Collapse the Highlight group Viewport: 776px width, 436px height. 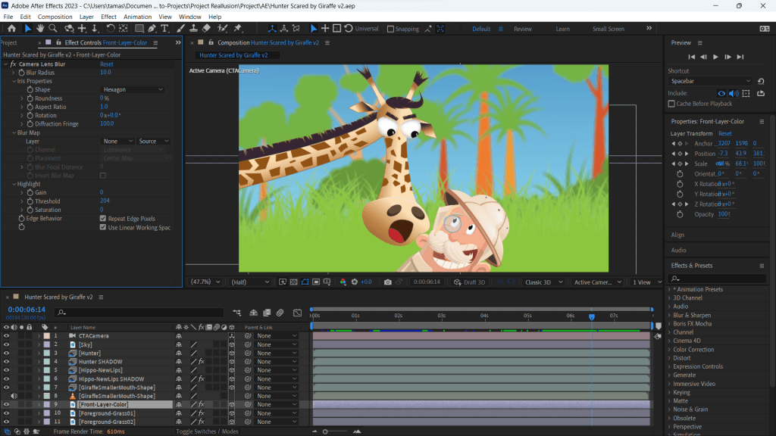click(14, 184)
